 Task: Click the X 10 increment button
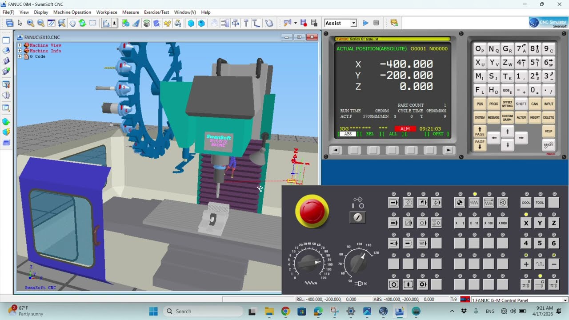click(x=474, y=223)
